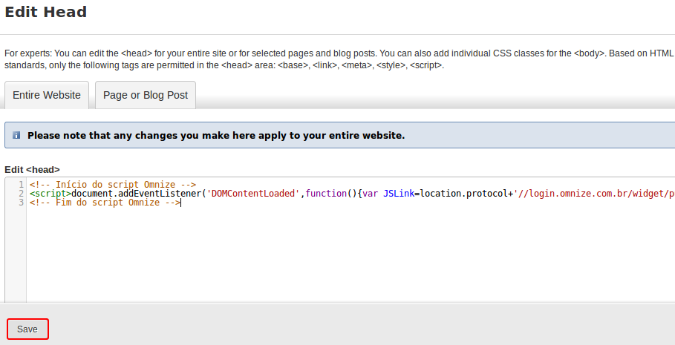The height and width of the screenshot is (345, 675).
Task: Click line number 1 in editor gutter
Action: pyautogui.click(x=21, y=185)
